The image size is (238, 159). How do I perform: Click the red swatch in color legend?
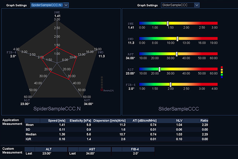click(221, 67)
